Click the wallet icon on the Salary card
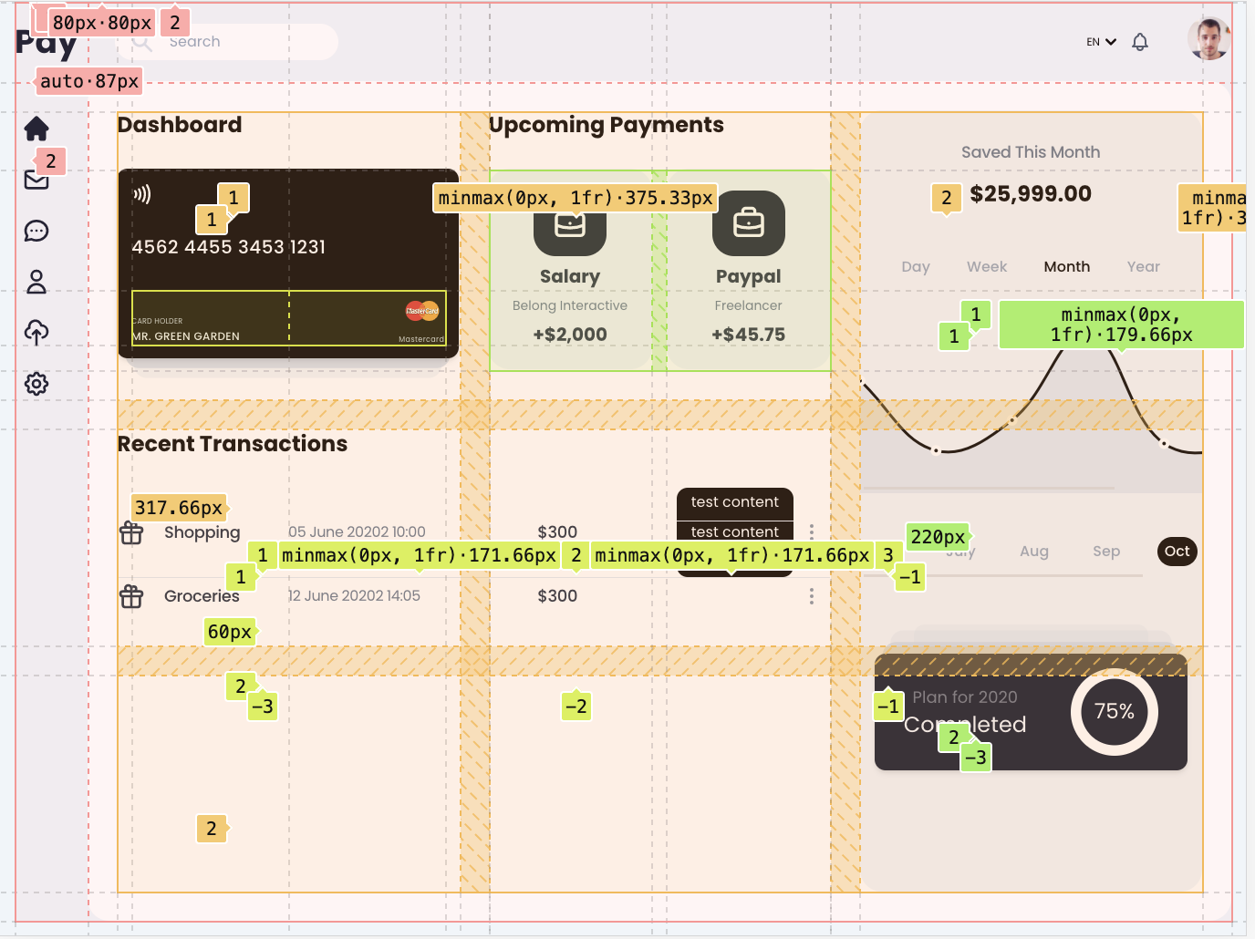The image size is (1255, 939). [569, 222]
